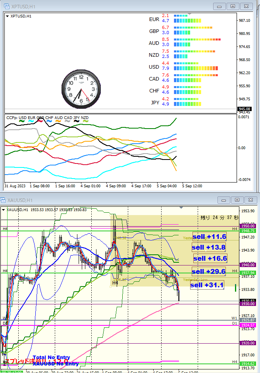Click the thick blue USD strength bar

[x=196, y=68]
